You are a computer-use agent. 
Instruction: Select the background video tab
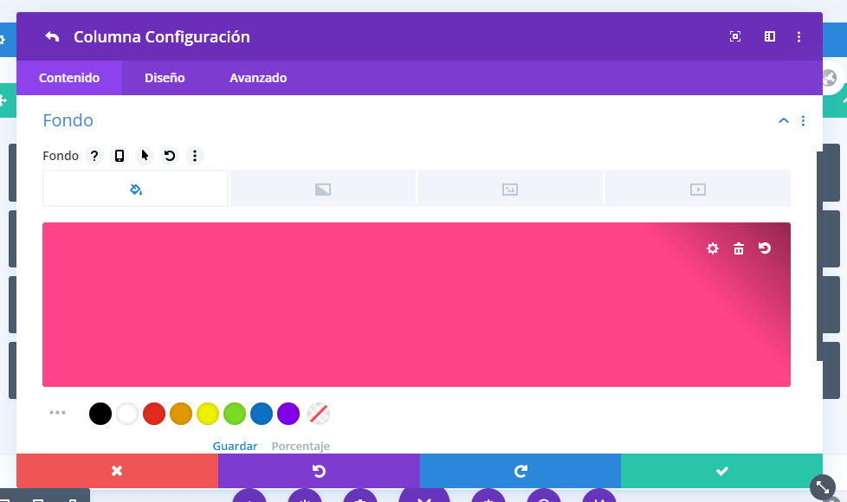pyautogui.click(x=697, y=189)
